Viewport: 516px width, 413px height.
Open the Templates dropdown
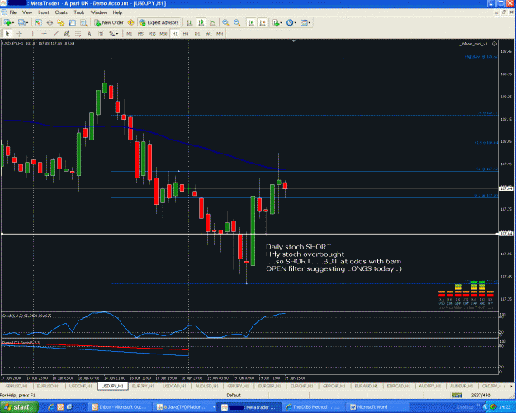[305, 22]
